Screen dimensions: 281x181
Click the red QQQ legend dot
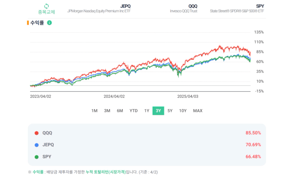coord(37,133)
